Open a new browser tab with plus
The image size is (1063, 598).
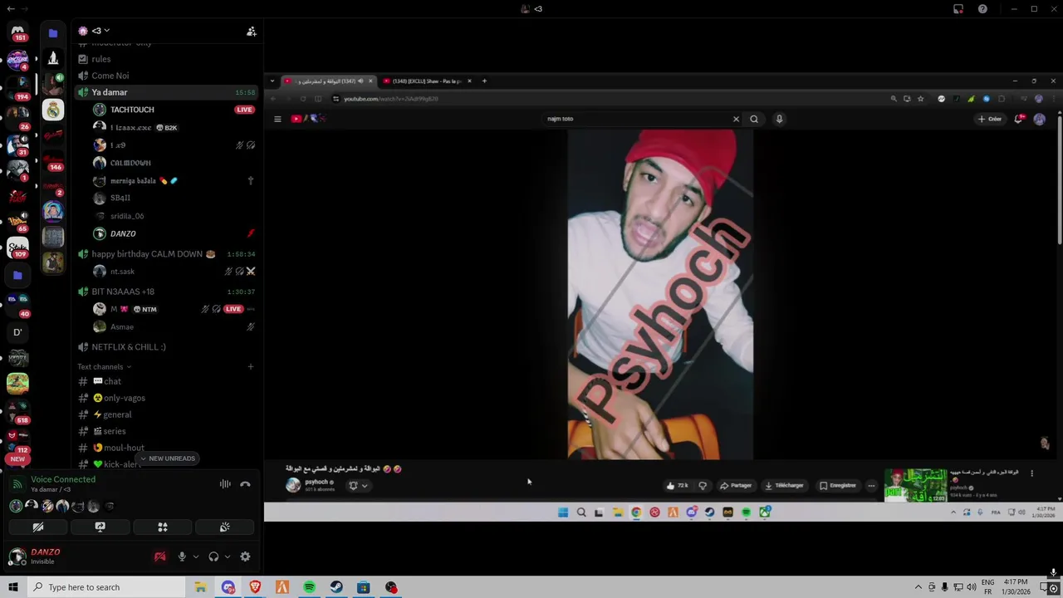(484, 81)
